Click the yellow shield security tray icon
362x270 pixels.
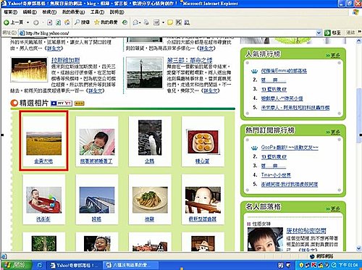click(301, 265)
